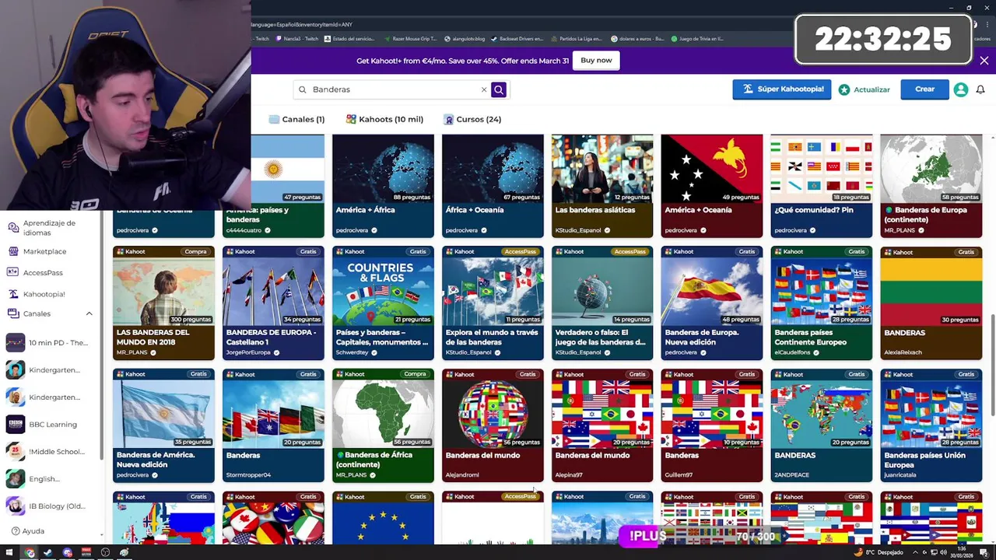Close the Kahoot!+ promo banner
The image size is (996, 560).
(x=984, y=61)
